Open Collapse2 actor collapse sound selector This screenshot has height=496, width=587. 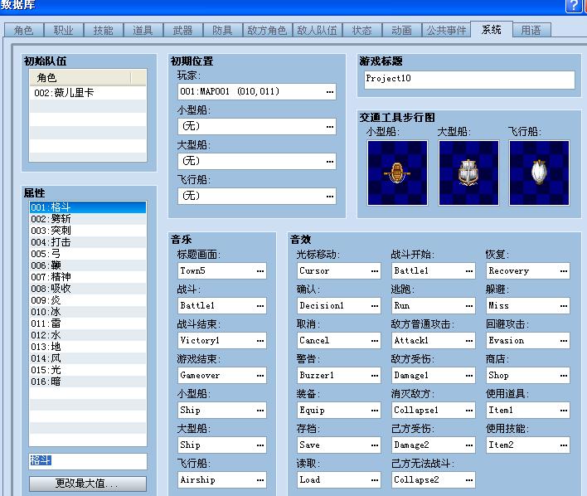(x=469, y=480)
